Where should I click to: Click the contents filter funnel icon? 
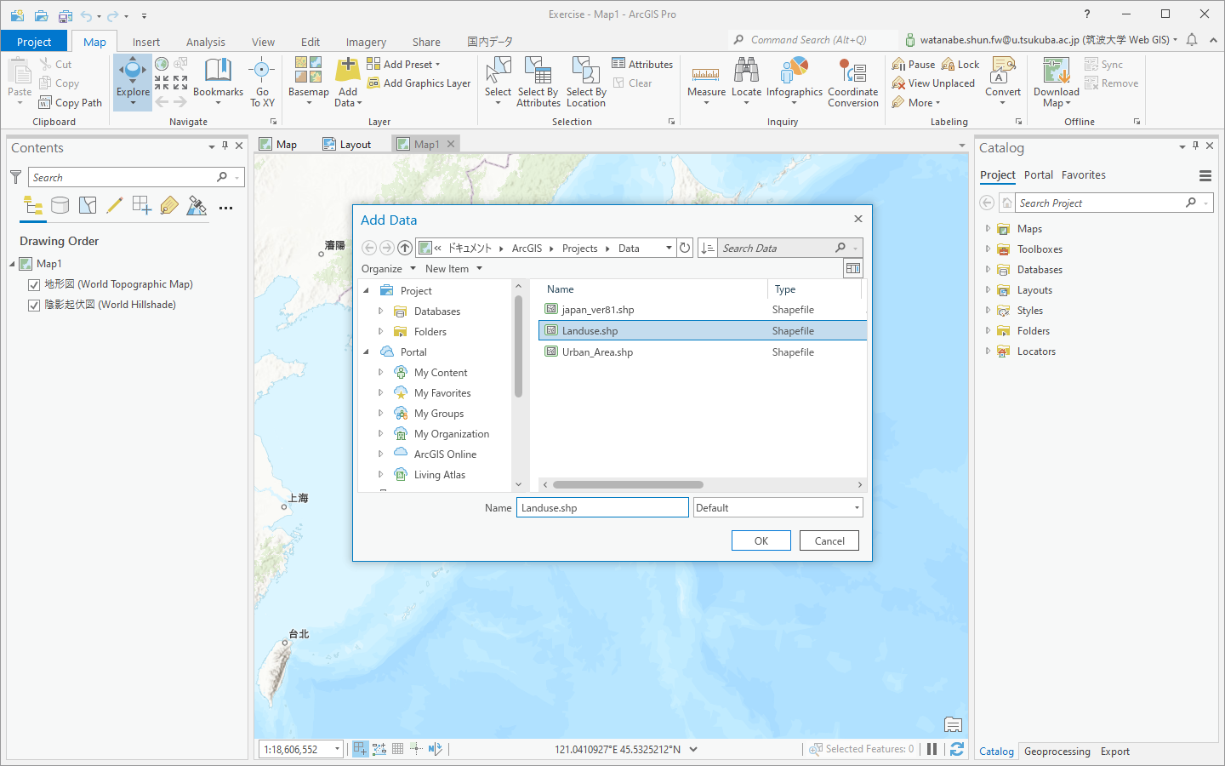pyautogui.click(x=15, y=177)
